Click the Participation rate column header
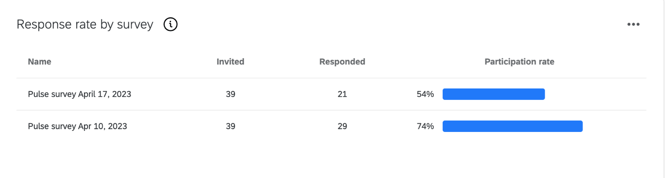The width and height of the screenshot is (665, 178). coord(519,62)
